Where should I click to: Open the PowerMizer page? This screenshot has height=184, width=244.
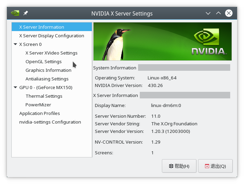[38, 105]
